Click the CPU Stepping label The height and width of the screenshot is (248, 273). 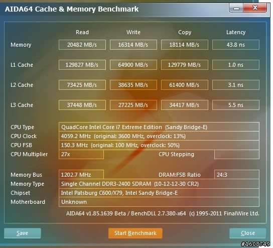pyautogui.click(x=176, y=155)
